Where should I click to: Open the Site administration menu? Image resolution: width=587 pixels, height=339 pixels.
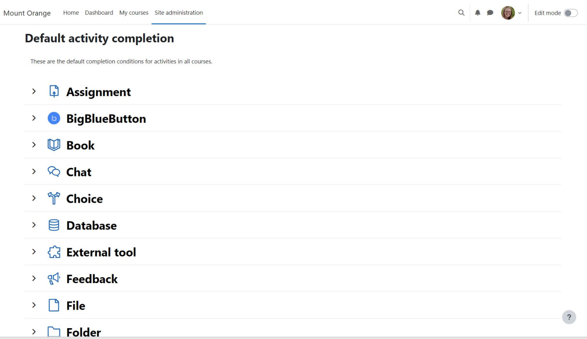[178, 13]
